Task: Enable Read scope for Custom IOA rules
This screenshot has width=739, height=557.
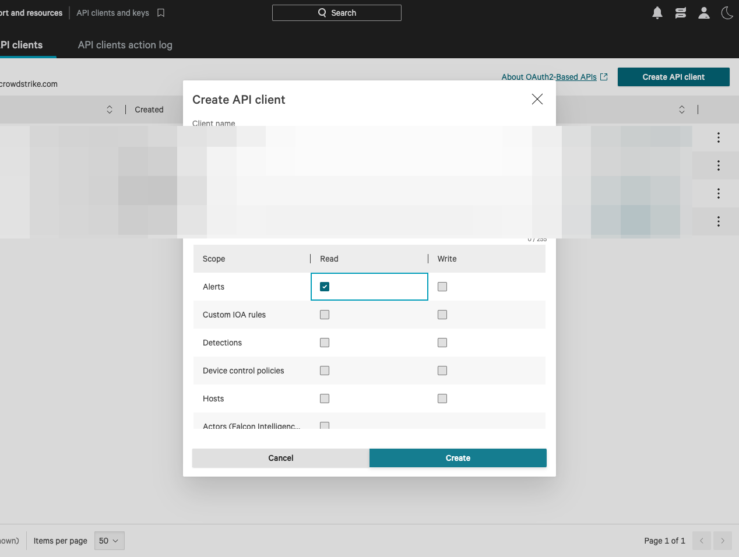Action: point(325,315)
